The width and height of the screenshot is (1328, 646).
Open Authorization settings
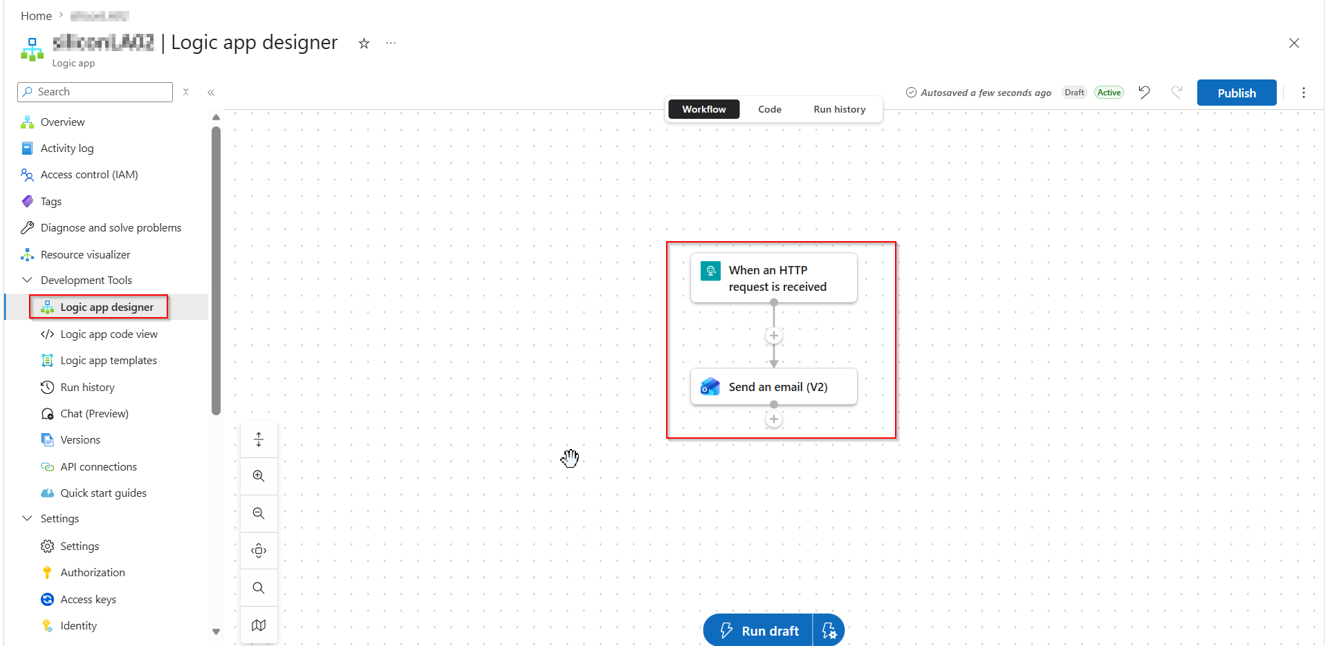tap(92, 573)
